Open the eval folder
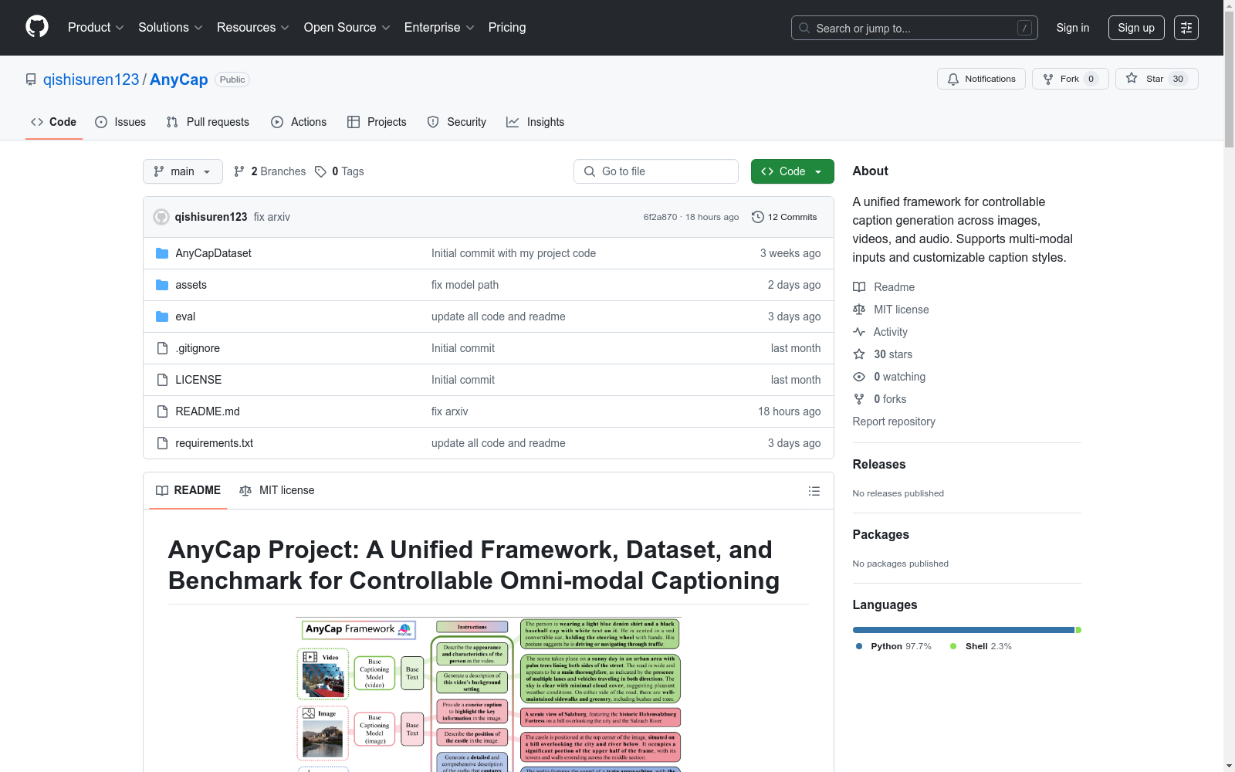 click(185, 317)
